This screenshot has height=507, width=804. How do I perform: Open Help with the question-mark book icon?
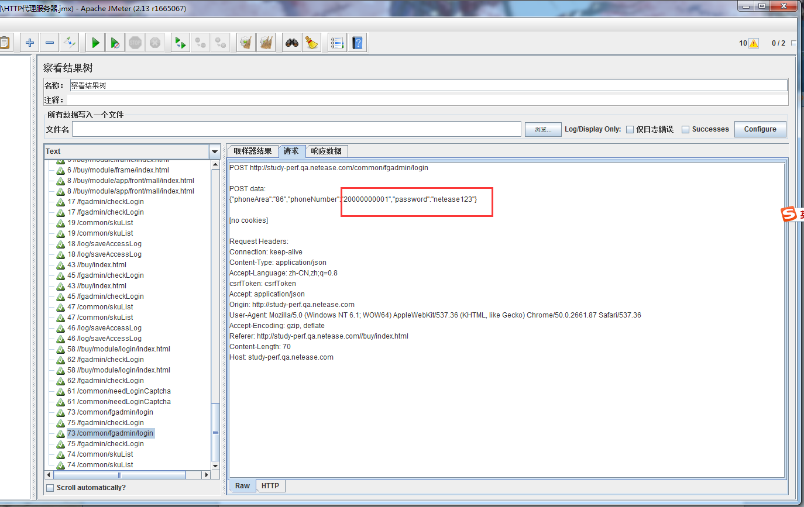pos(358,43)
